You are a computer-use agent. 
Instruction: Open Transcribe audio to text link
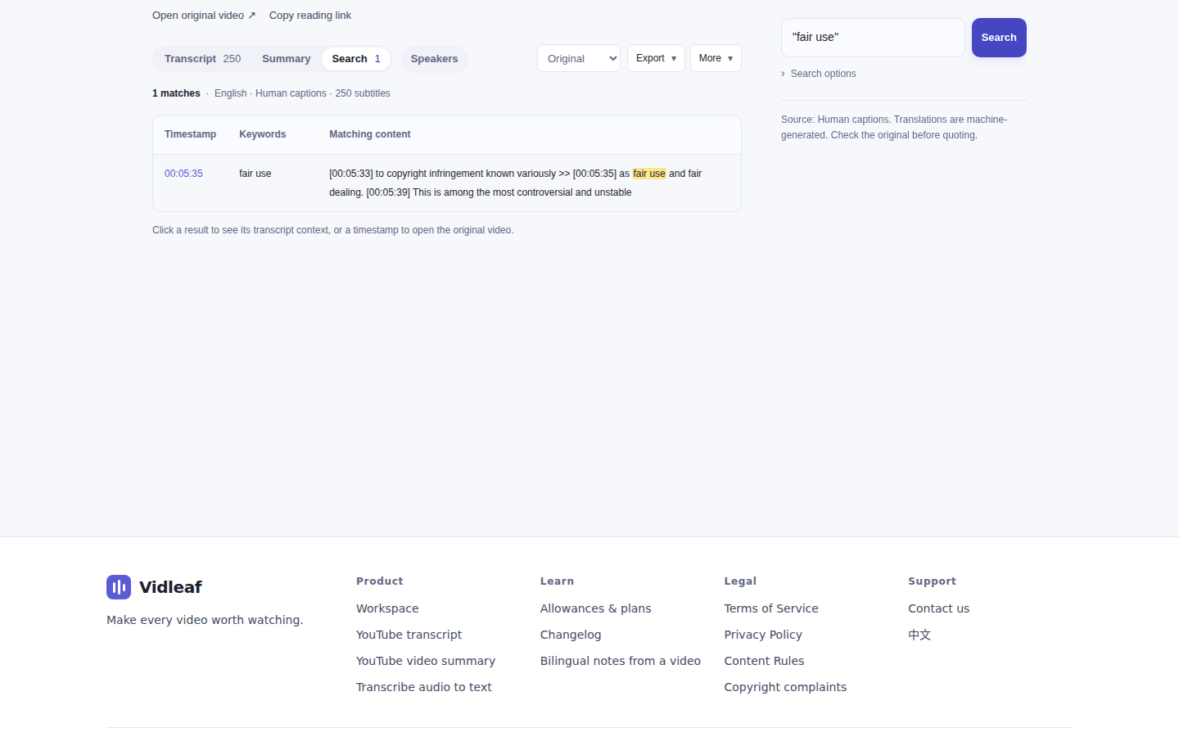pos(424,687)
